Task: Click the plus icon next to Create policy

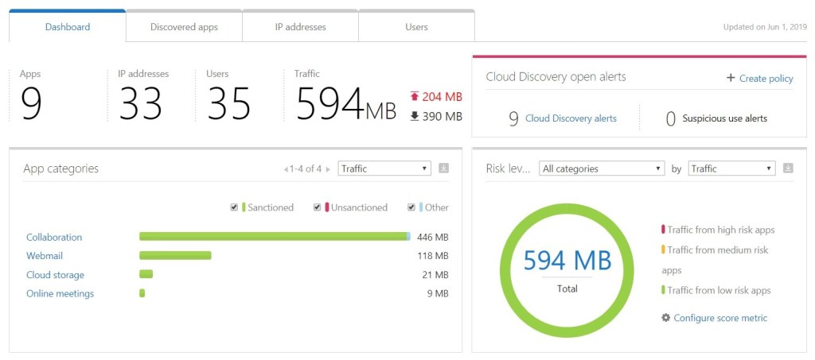Action: pyautogui.click(x=730, y=78)
